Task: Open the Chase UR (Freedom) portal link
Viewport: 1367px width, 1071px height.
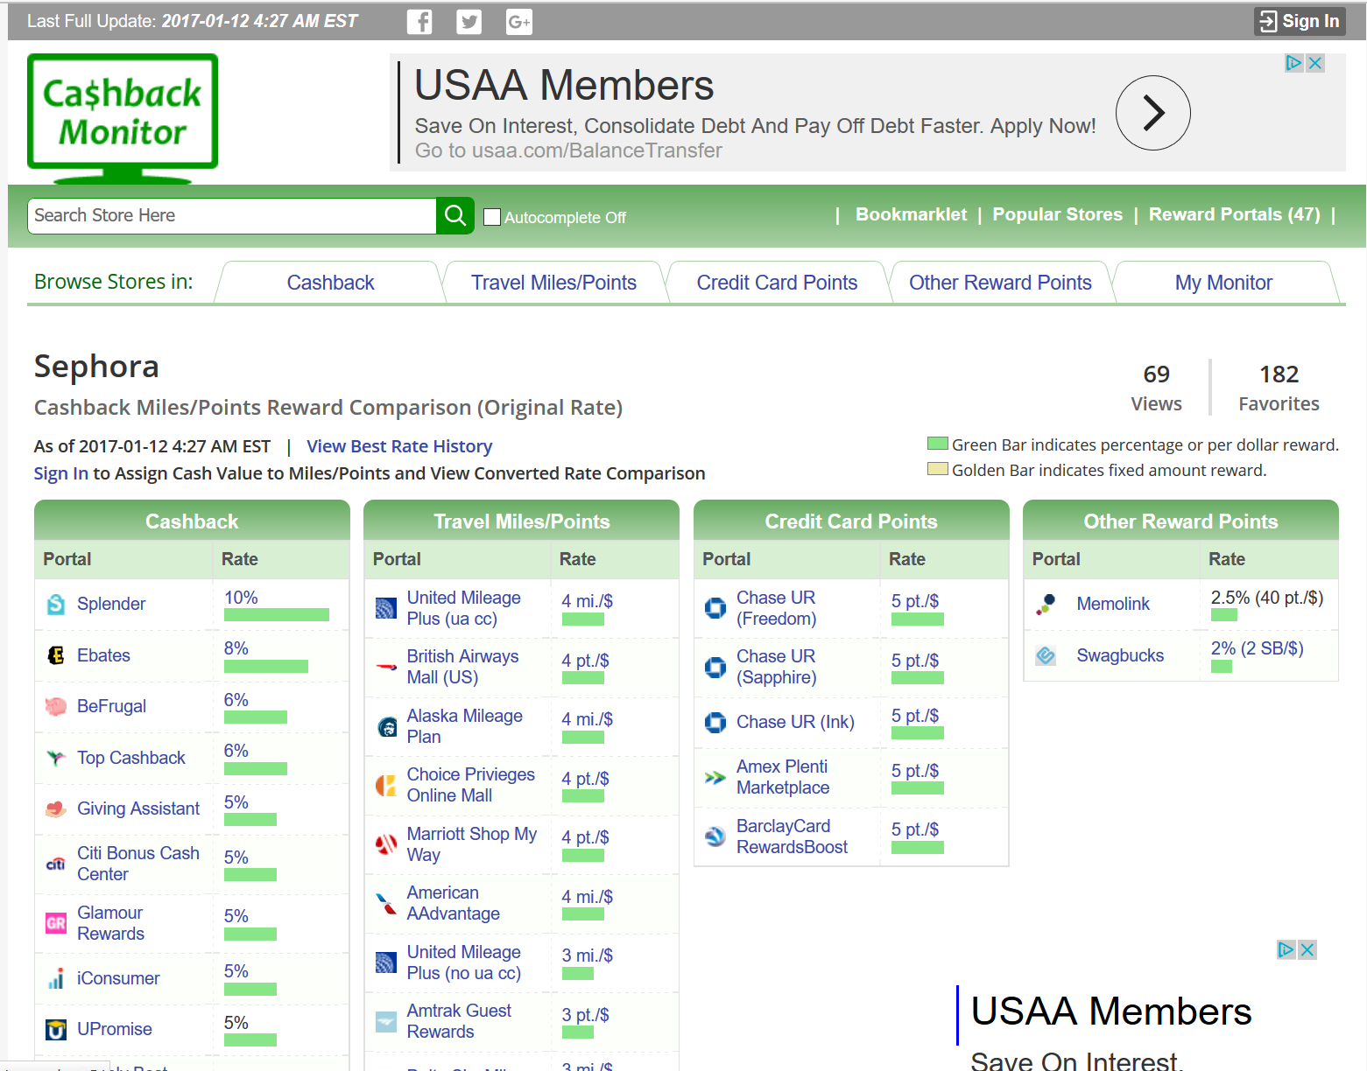Action: [776, 608]
